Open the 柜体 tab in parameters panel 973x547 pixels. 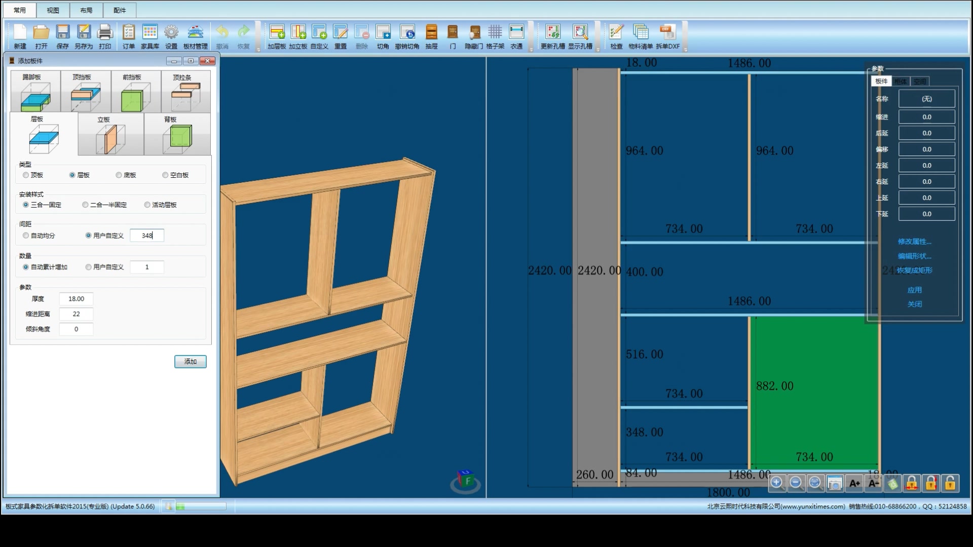(900, 82)
